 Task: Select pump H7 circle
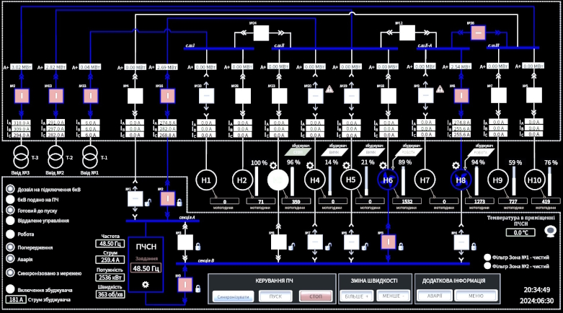[425, 180]
